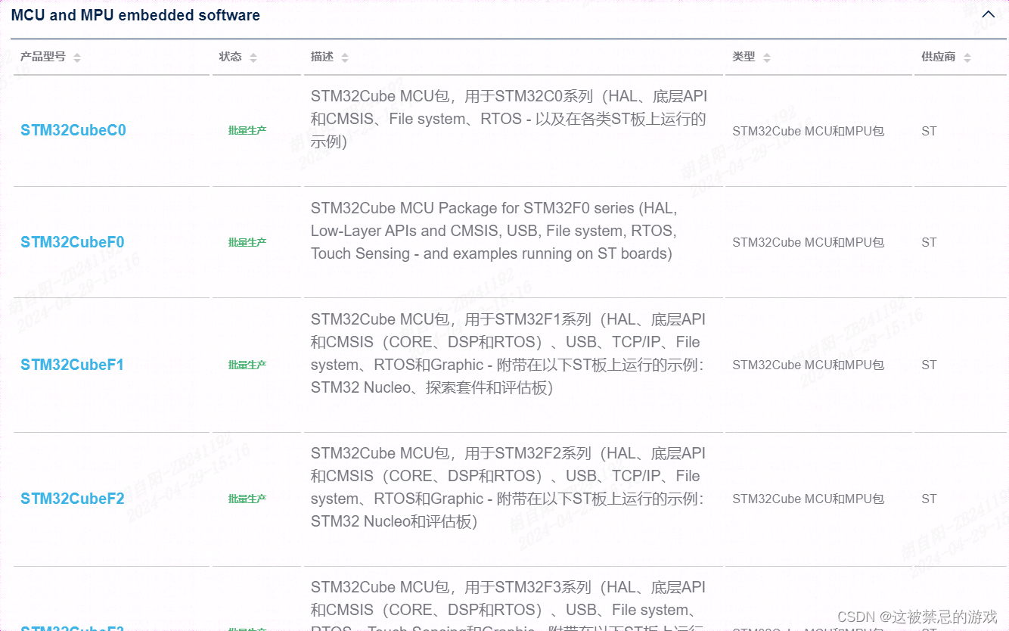This screenshot has height=631, width=1009.
Task: Click the 产品型号 column header text
Action: pyautogui.click(x=43, y=57)
